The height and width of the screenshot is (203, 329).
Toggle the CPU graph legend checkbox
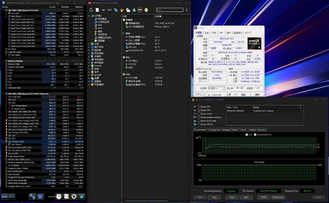pyautogui.click(x=247, y=135)
